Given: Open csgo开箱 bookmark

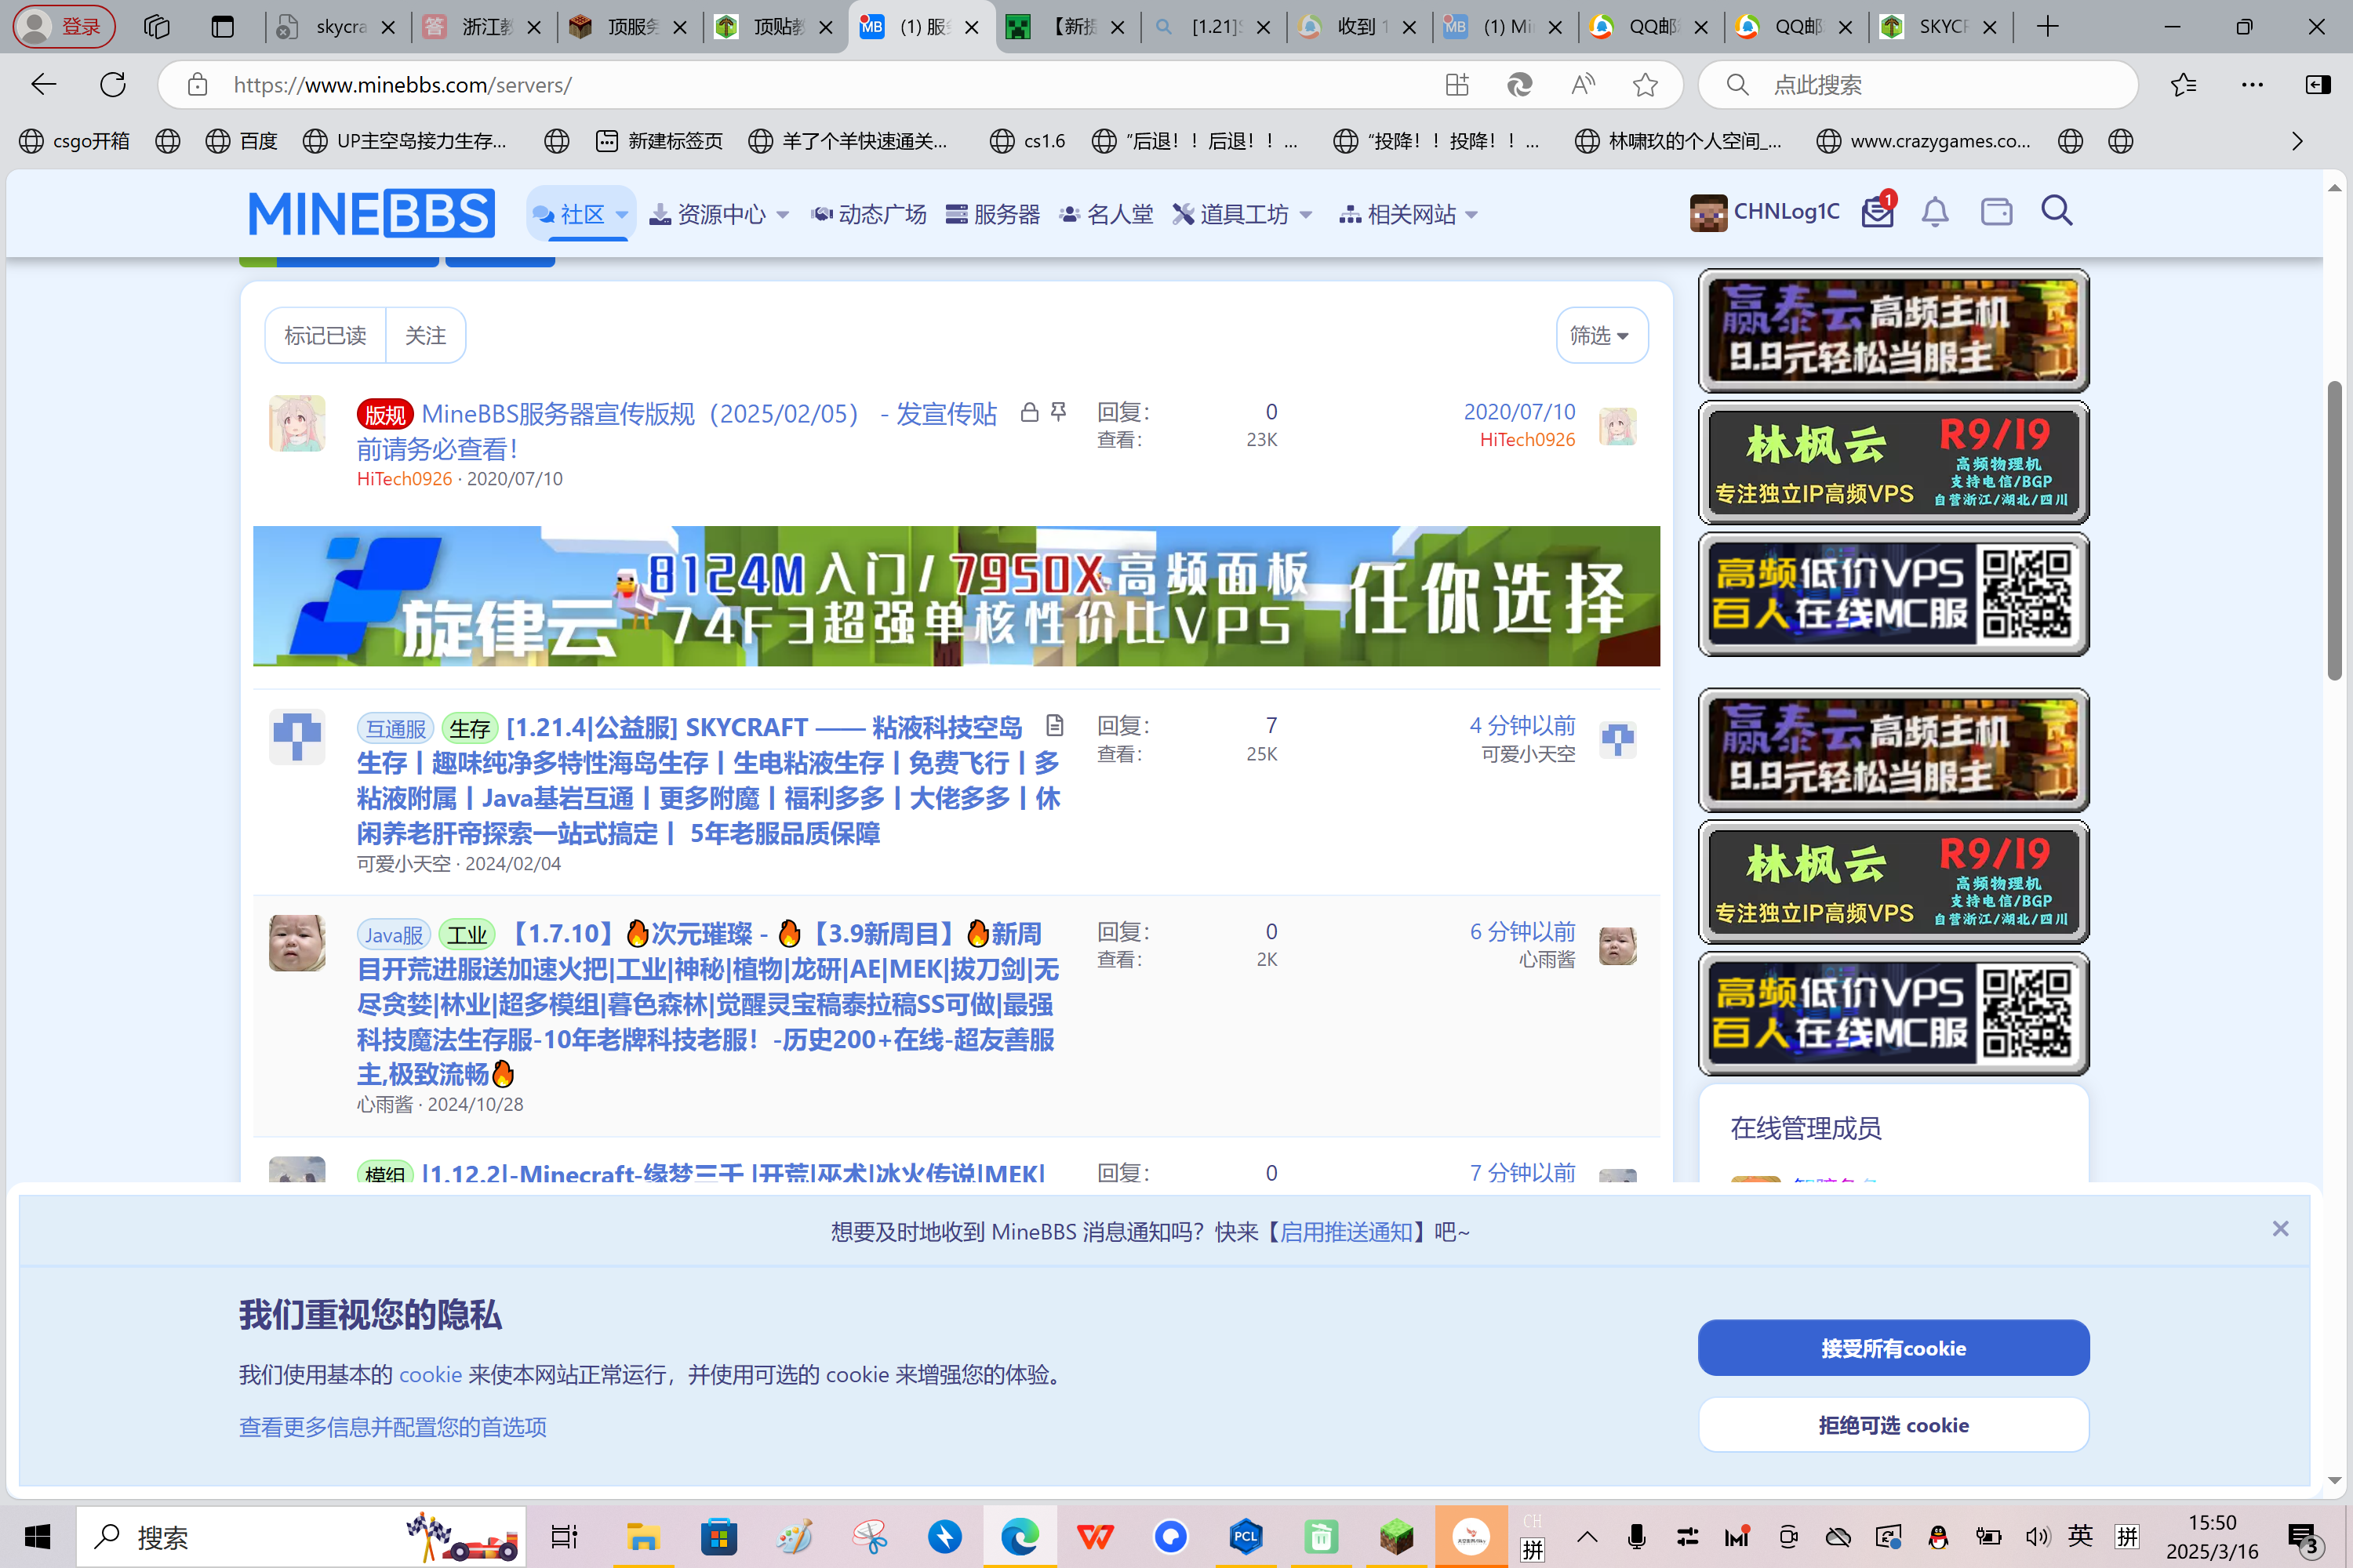Looking at the screenshot, I should point(75,141).
